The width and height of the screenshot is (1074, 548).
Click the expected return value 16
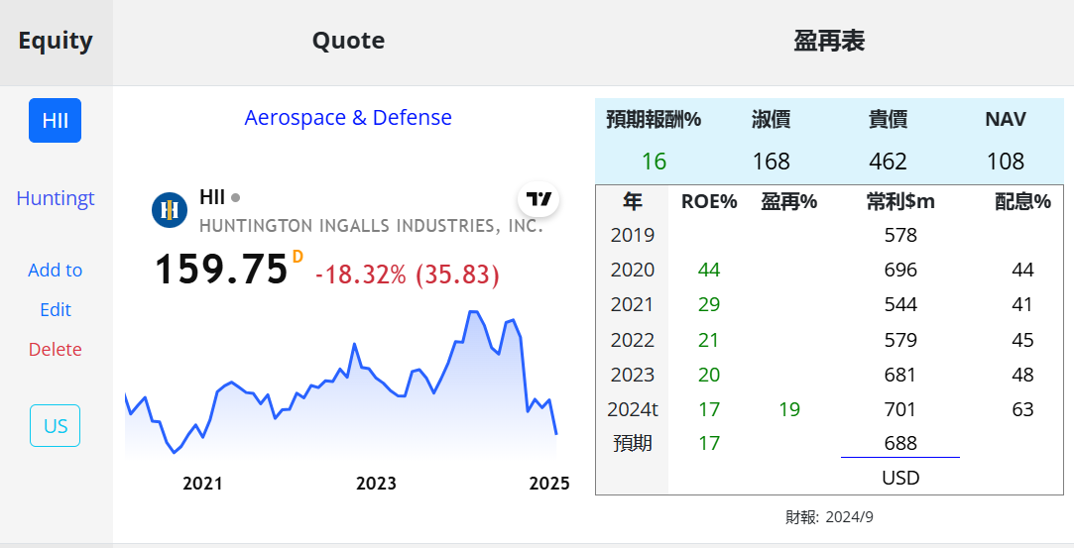coord(654,162)
